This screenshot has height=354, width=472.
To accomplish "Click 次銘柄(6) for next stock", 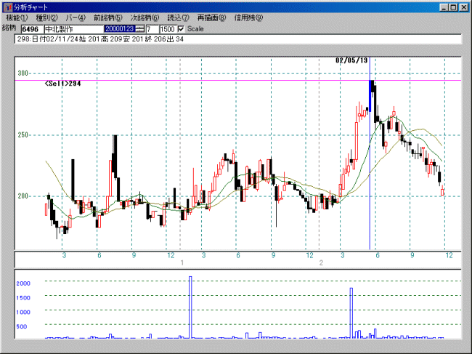I will point(145,17).
